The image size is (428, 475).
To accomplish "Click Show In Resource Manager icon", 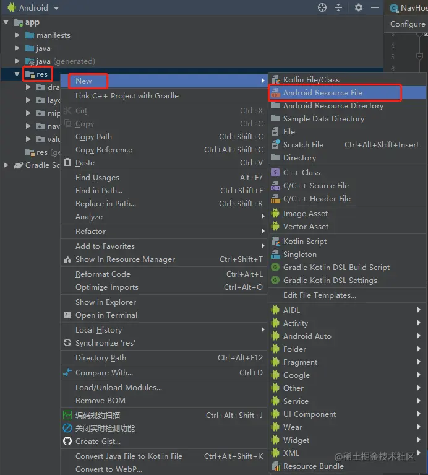I will click(68, 259).
